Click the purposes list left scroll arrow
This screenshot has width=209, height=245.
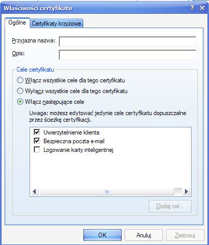(x=35, y=192)
